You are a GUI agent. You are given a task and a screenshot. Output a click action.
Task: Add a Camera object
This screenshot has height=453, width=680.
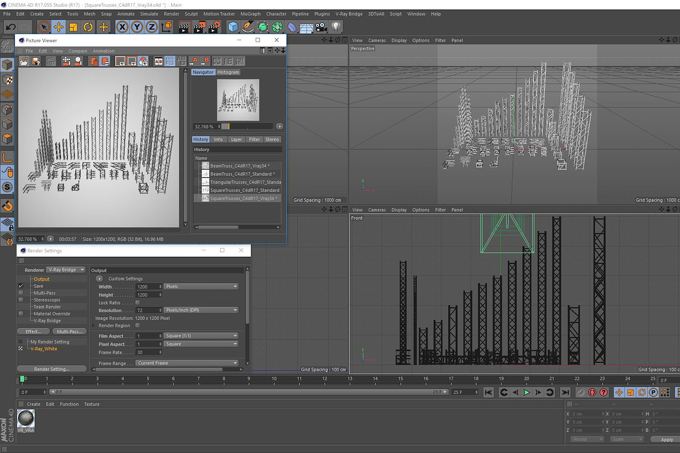pyautogui.click(x=321, y=27)
